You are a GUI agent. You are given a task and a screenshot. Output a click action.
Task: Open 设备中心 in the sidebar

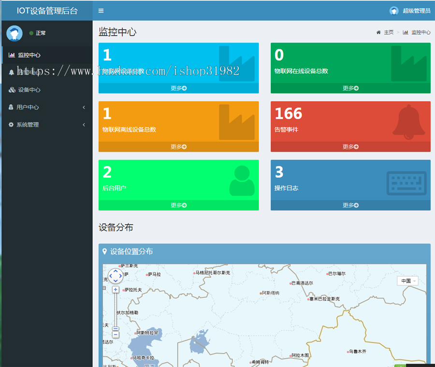(x=29, y=90)
